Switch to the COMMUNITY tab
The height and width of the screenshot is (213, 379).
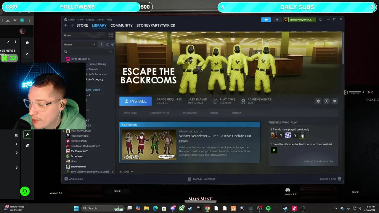(121, 25)
